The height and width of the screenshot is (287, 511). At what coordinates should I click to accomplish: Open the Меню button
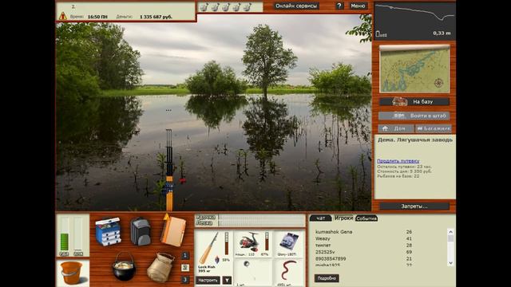pyautogui.click(x=358, y=6)
